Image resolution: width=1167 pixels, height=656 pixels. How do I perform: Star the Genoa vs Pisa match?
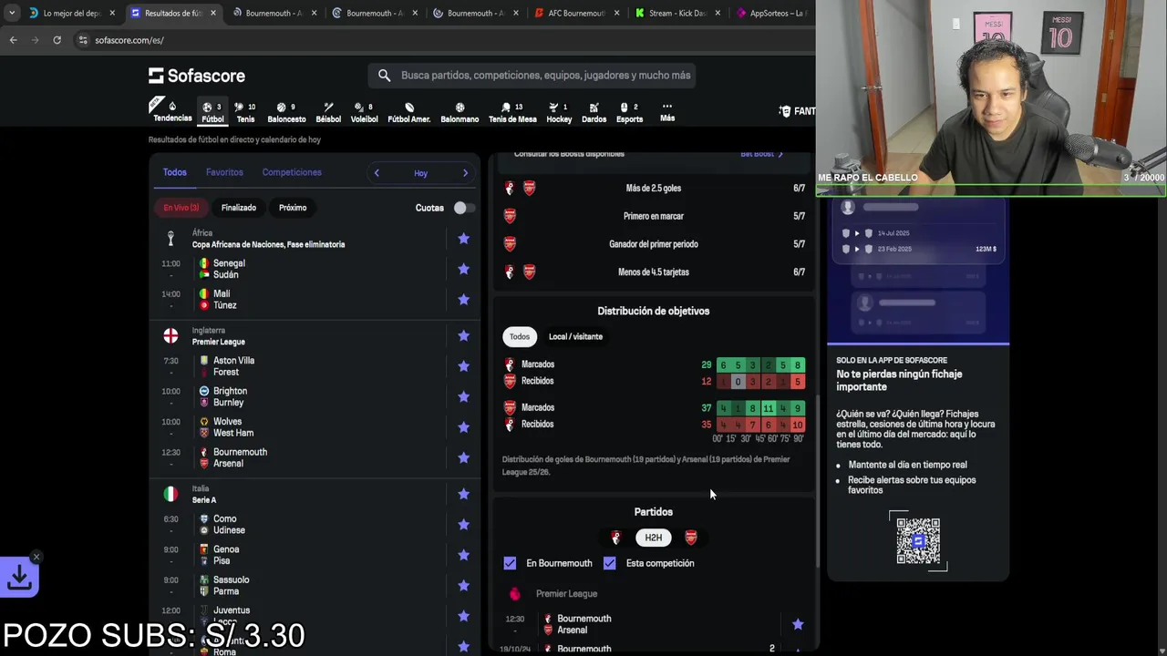(463, 555)
